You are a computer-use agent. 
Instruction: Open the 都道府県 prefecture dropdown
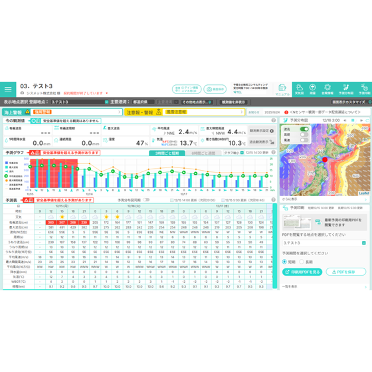click(143, 102)
